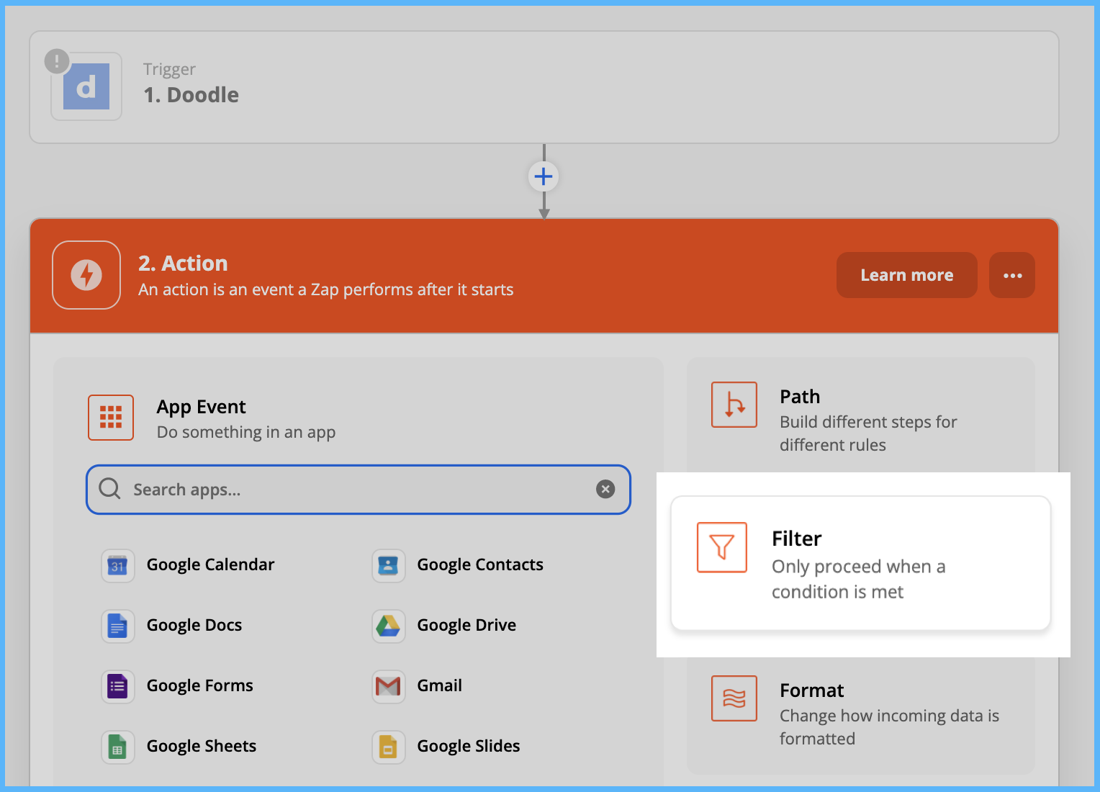
Task: Select the Google Calendar icon
Action: click(x=118, y=566)
